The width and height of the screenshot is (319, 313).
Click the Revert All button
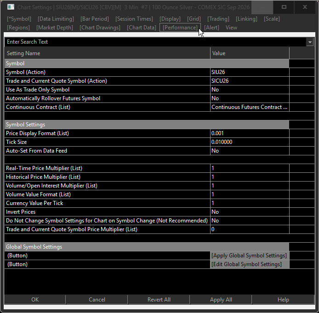click(159, 300)
